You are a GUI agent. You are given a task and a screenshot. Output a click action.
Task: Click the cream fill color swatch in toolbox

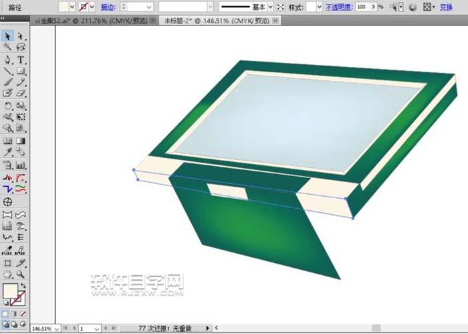pos(9,290)
